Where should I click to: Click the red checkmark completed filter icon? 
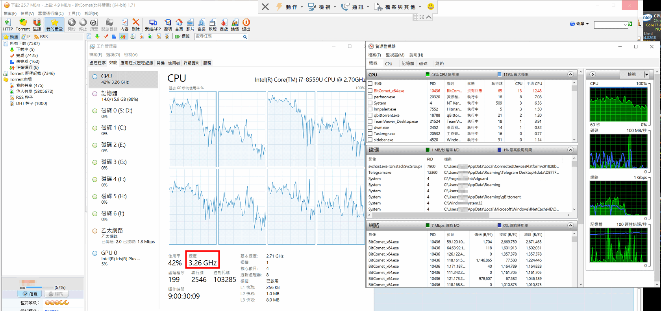106,37
